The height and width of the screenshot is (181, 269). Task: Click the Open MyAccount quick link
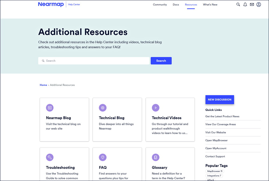pyautogui.click(x=216, y=148)
